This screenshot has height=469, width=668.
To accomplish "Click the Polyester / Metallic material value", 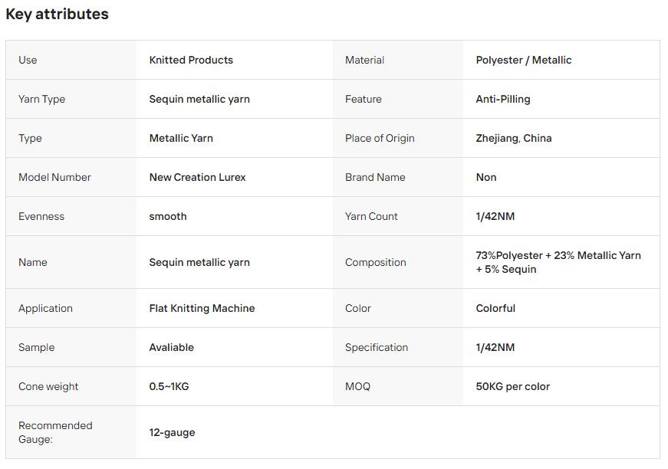I will [524, 60].
